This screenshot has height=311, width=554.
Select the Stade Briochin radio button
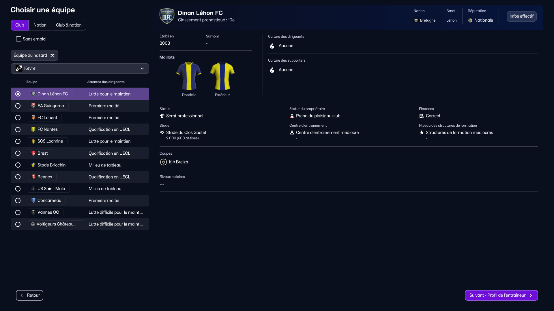point(18,165)
